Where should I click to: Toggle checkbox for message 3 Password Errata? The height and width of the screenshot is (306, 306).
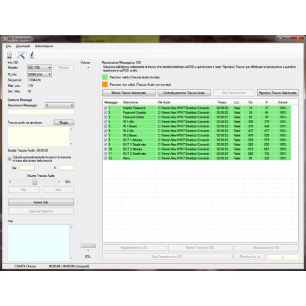[x=105, y=117]
